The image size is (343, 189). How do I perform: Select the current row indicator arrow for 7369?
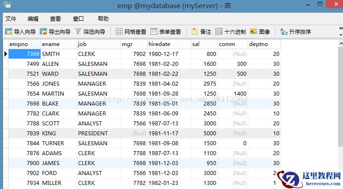6,54
